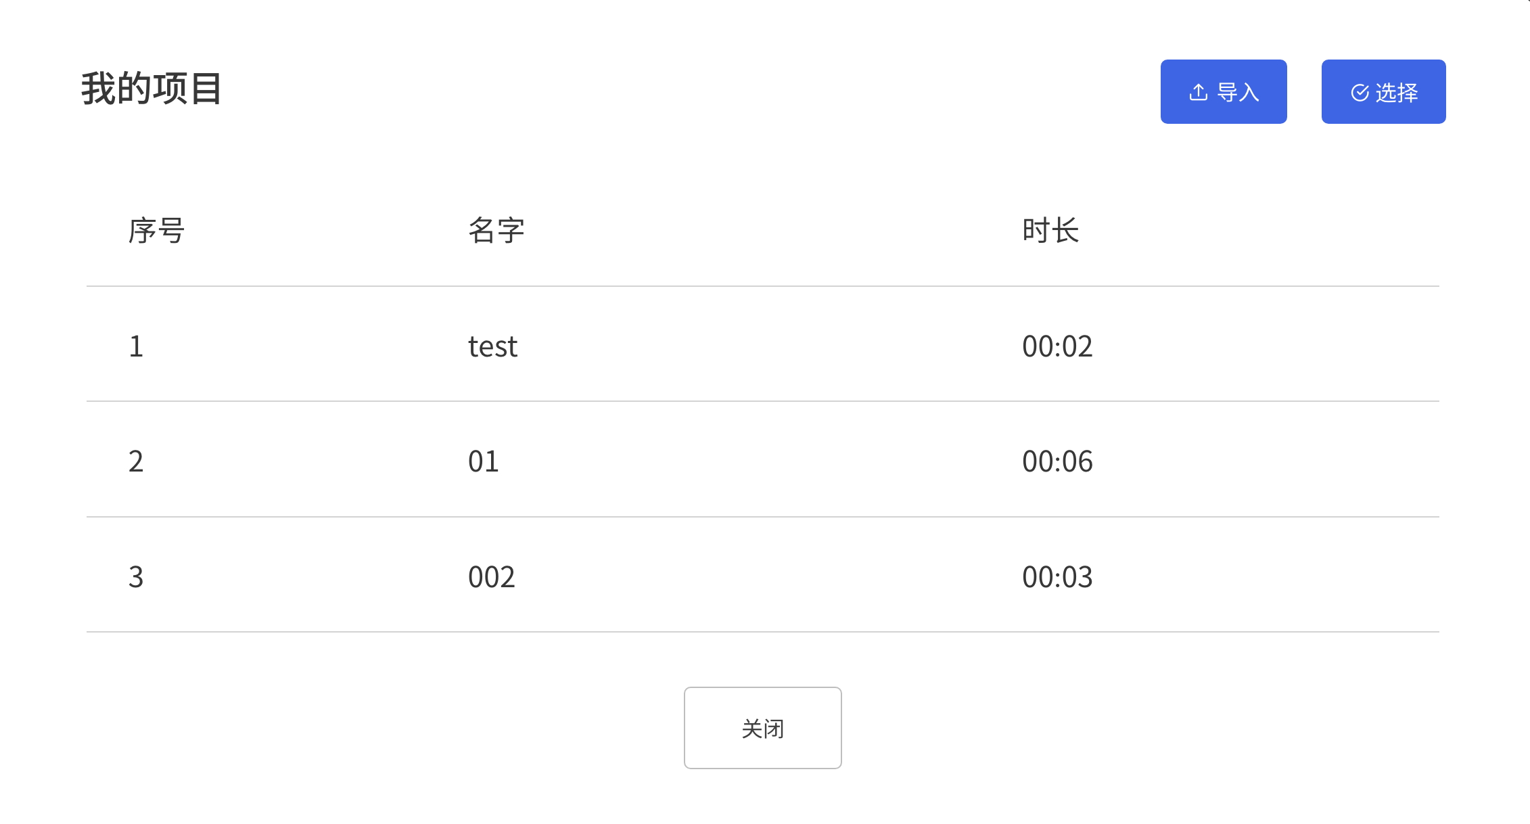Click the 关闭 button to close the dialog

coord(762,727)
